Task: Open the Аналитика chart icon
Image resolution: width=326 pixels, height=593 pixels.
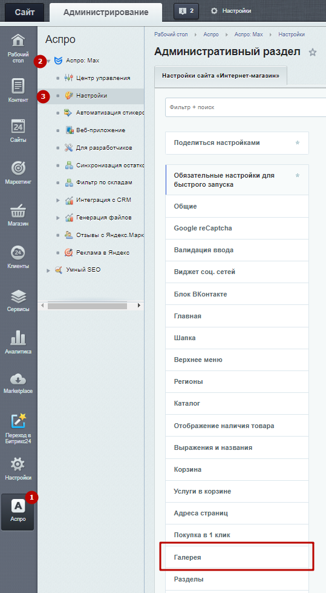Action: (x=18, y=337)
